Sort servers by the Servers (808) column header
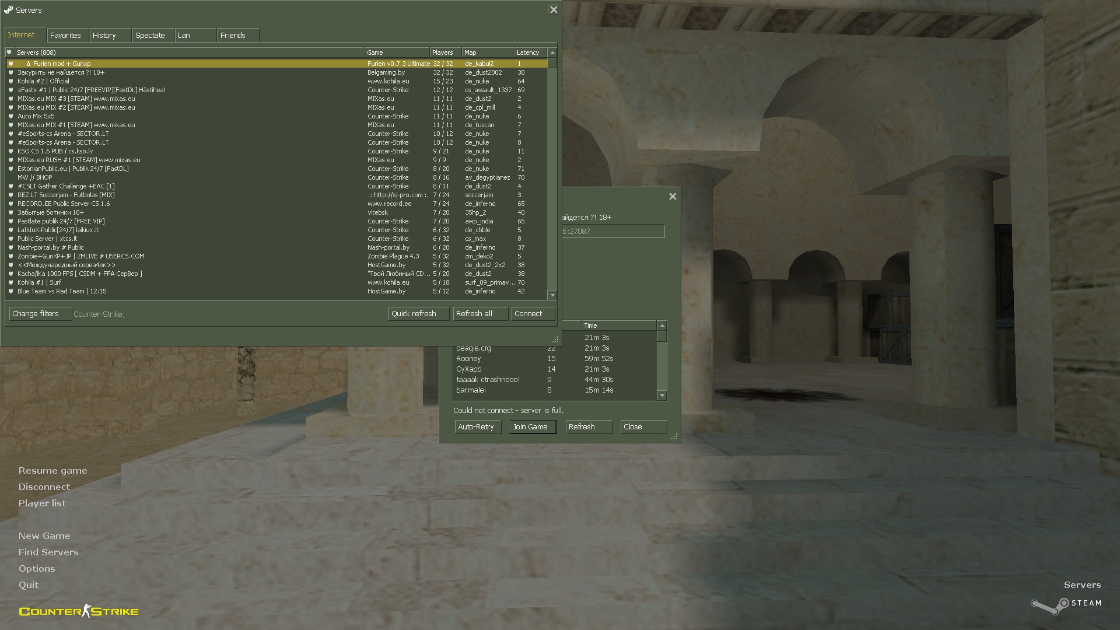 click(190, 52)
